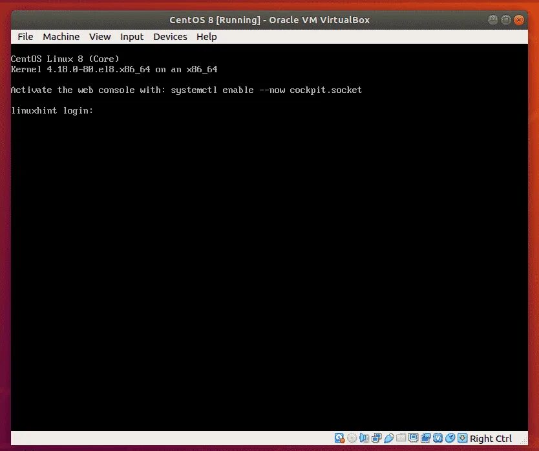
Task: Click the Kernel version text line
Action: click(x=114, y=69)
